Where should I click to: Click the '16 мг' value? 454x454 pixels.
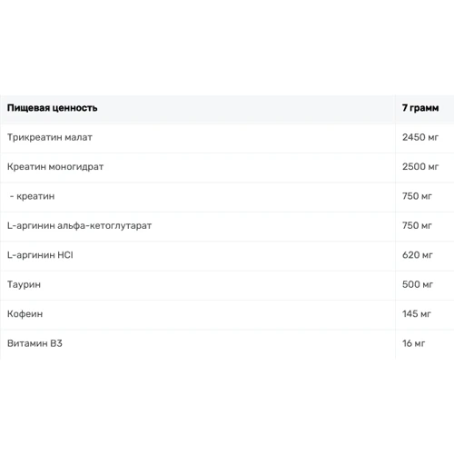[x=414, y=343]
